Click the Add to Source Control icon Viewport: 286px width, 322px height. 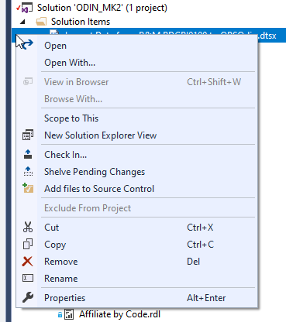[28, 188]
